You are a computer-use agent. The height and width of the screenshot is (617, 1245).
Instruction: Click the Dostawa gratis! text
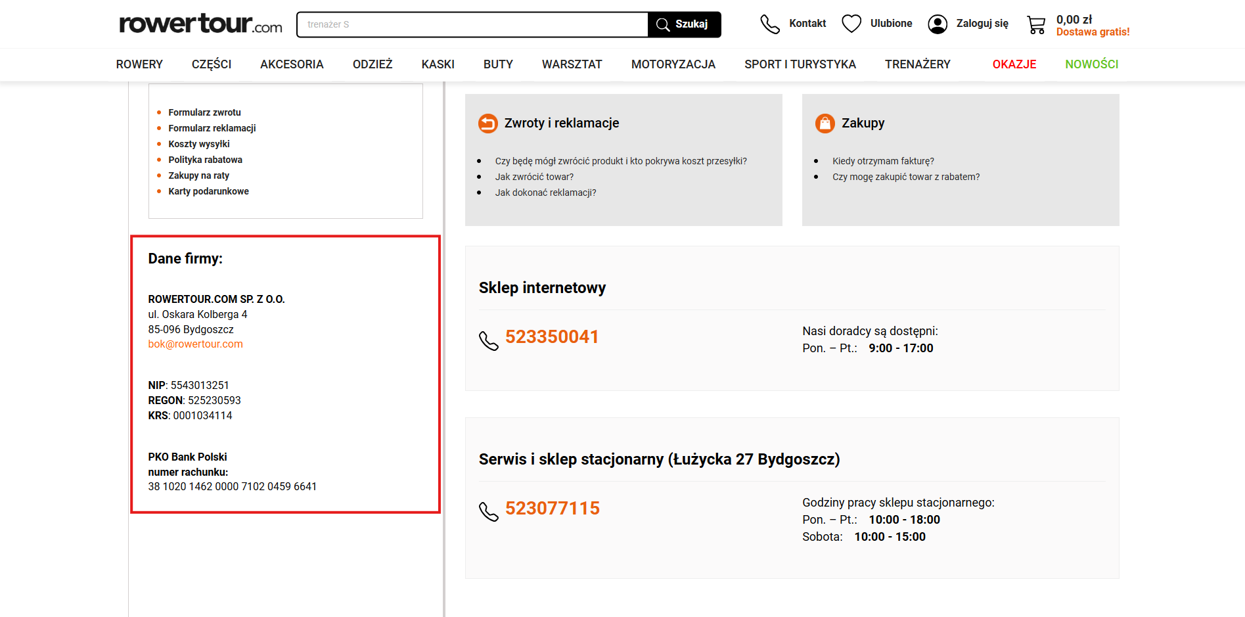click(1093, 32)
